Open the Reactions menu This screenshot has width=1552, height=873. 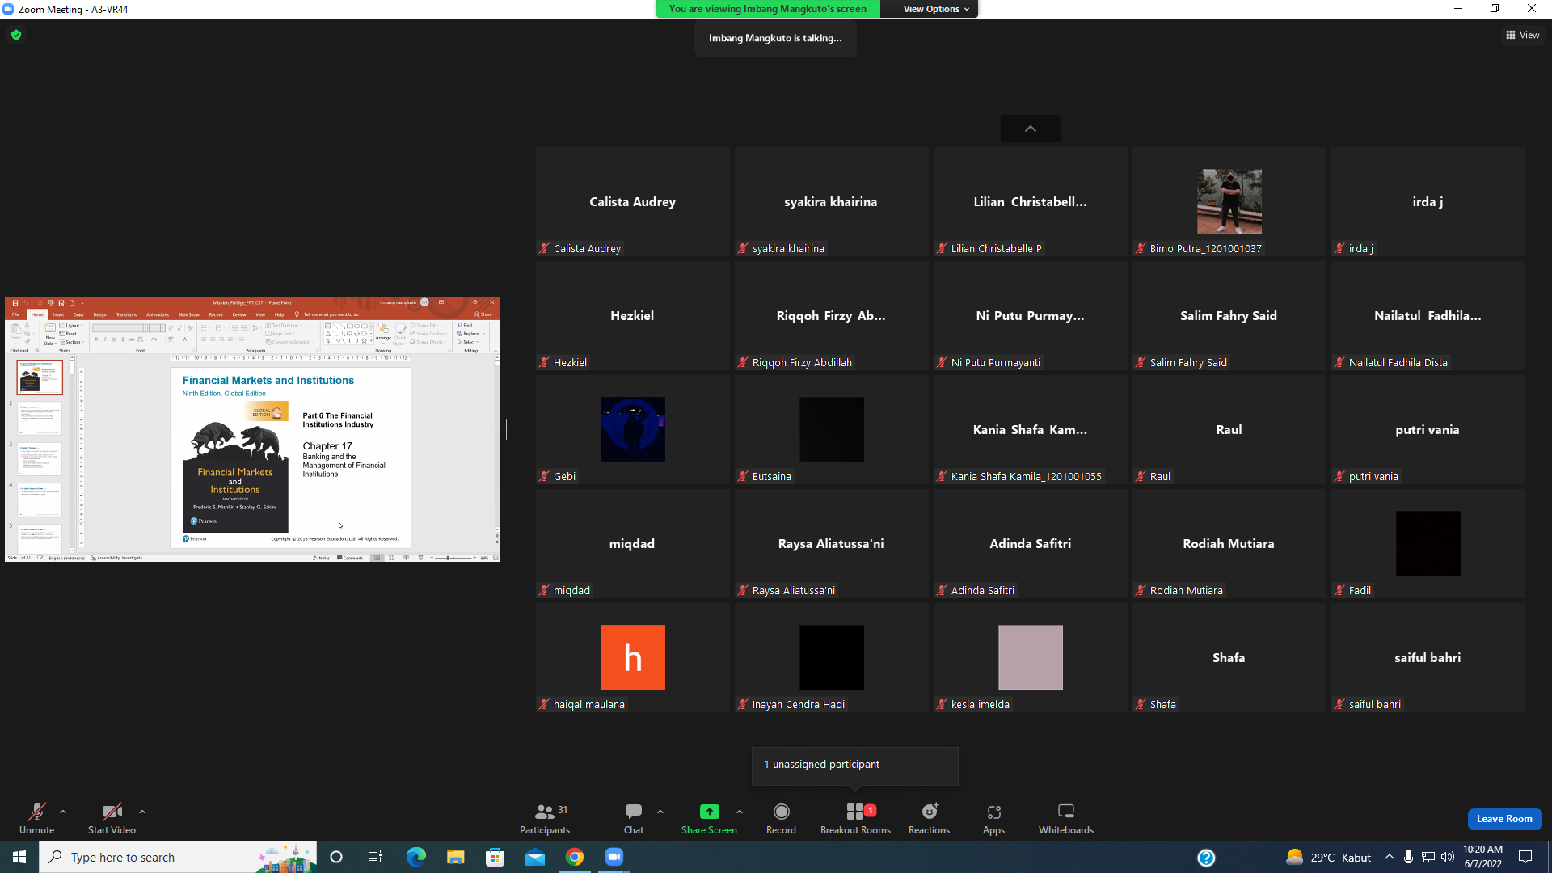(929, 818)
